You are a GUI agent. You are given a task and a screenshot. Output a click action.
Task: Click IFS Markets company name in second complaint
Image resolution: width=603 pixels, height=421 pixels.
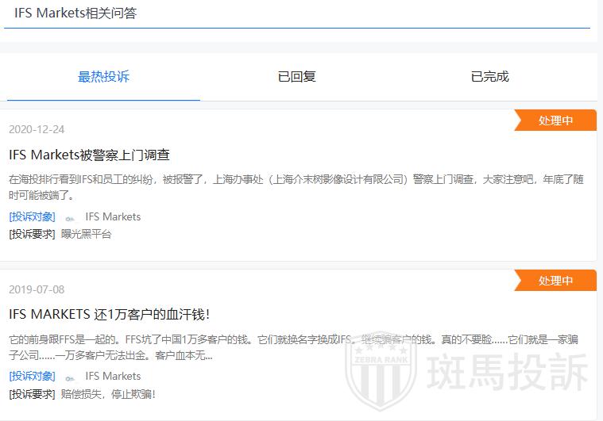click(x=113, y=377)
